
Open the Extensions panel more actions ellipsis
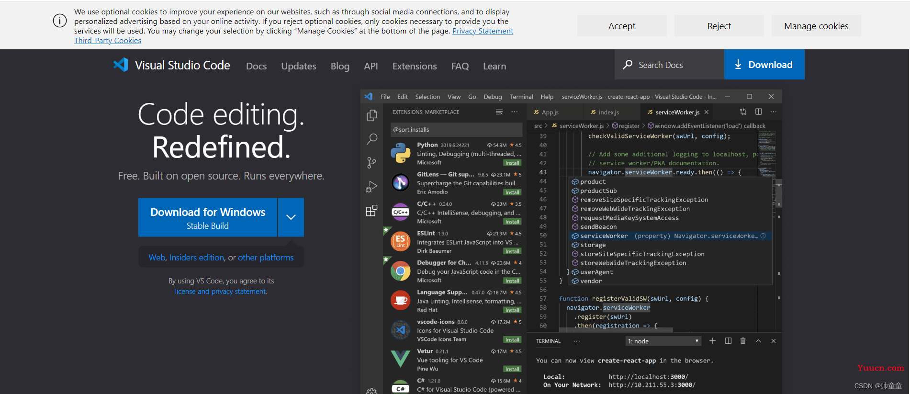point(515,112)
